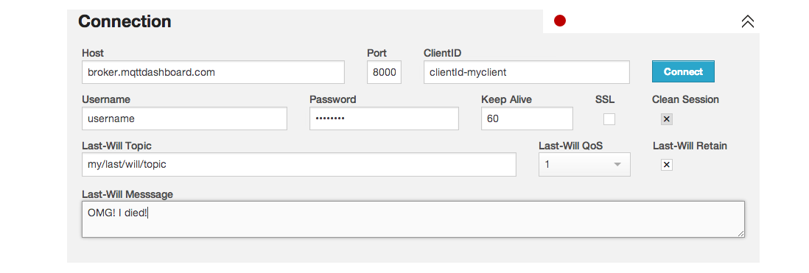This screenshot has height=273, width=809.
Task: Click the Last-Will Retain label
Action: pyautogui.click(x=690, y=146)
